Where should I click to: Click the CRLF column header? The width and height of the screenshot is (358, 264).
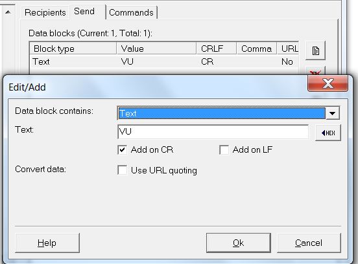pyautogui.click(x=216, y=49)
